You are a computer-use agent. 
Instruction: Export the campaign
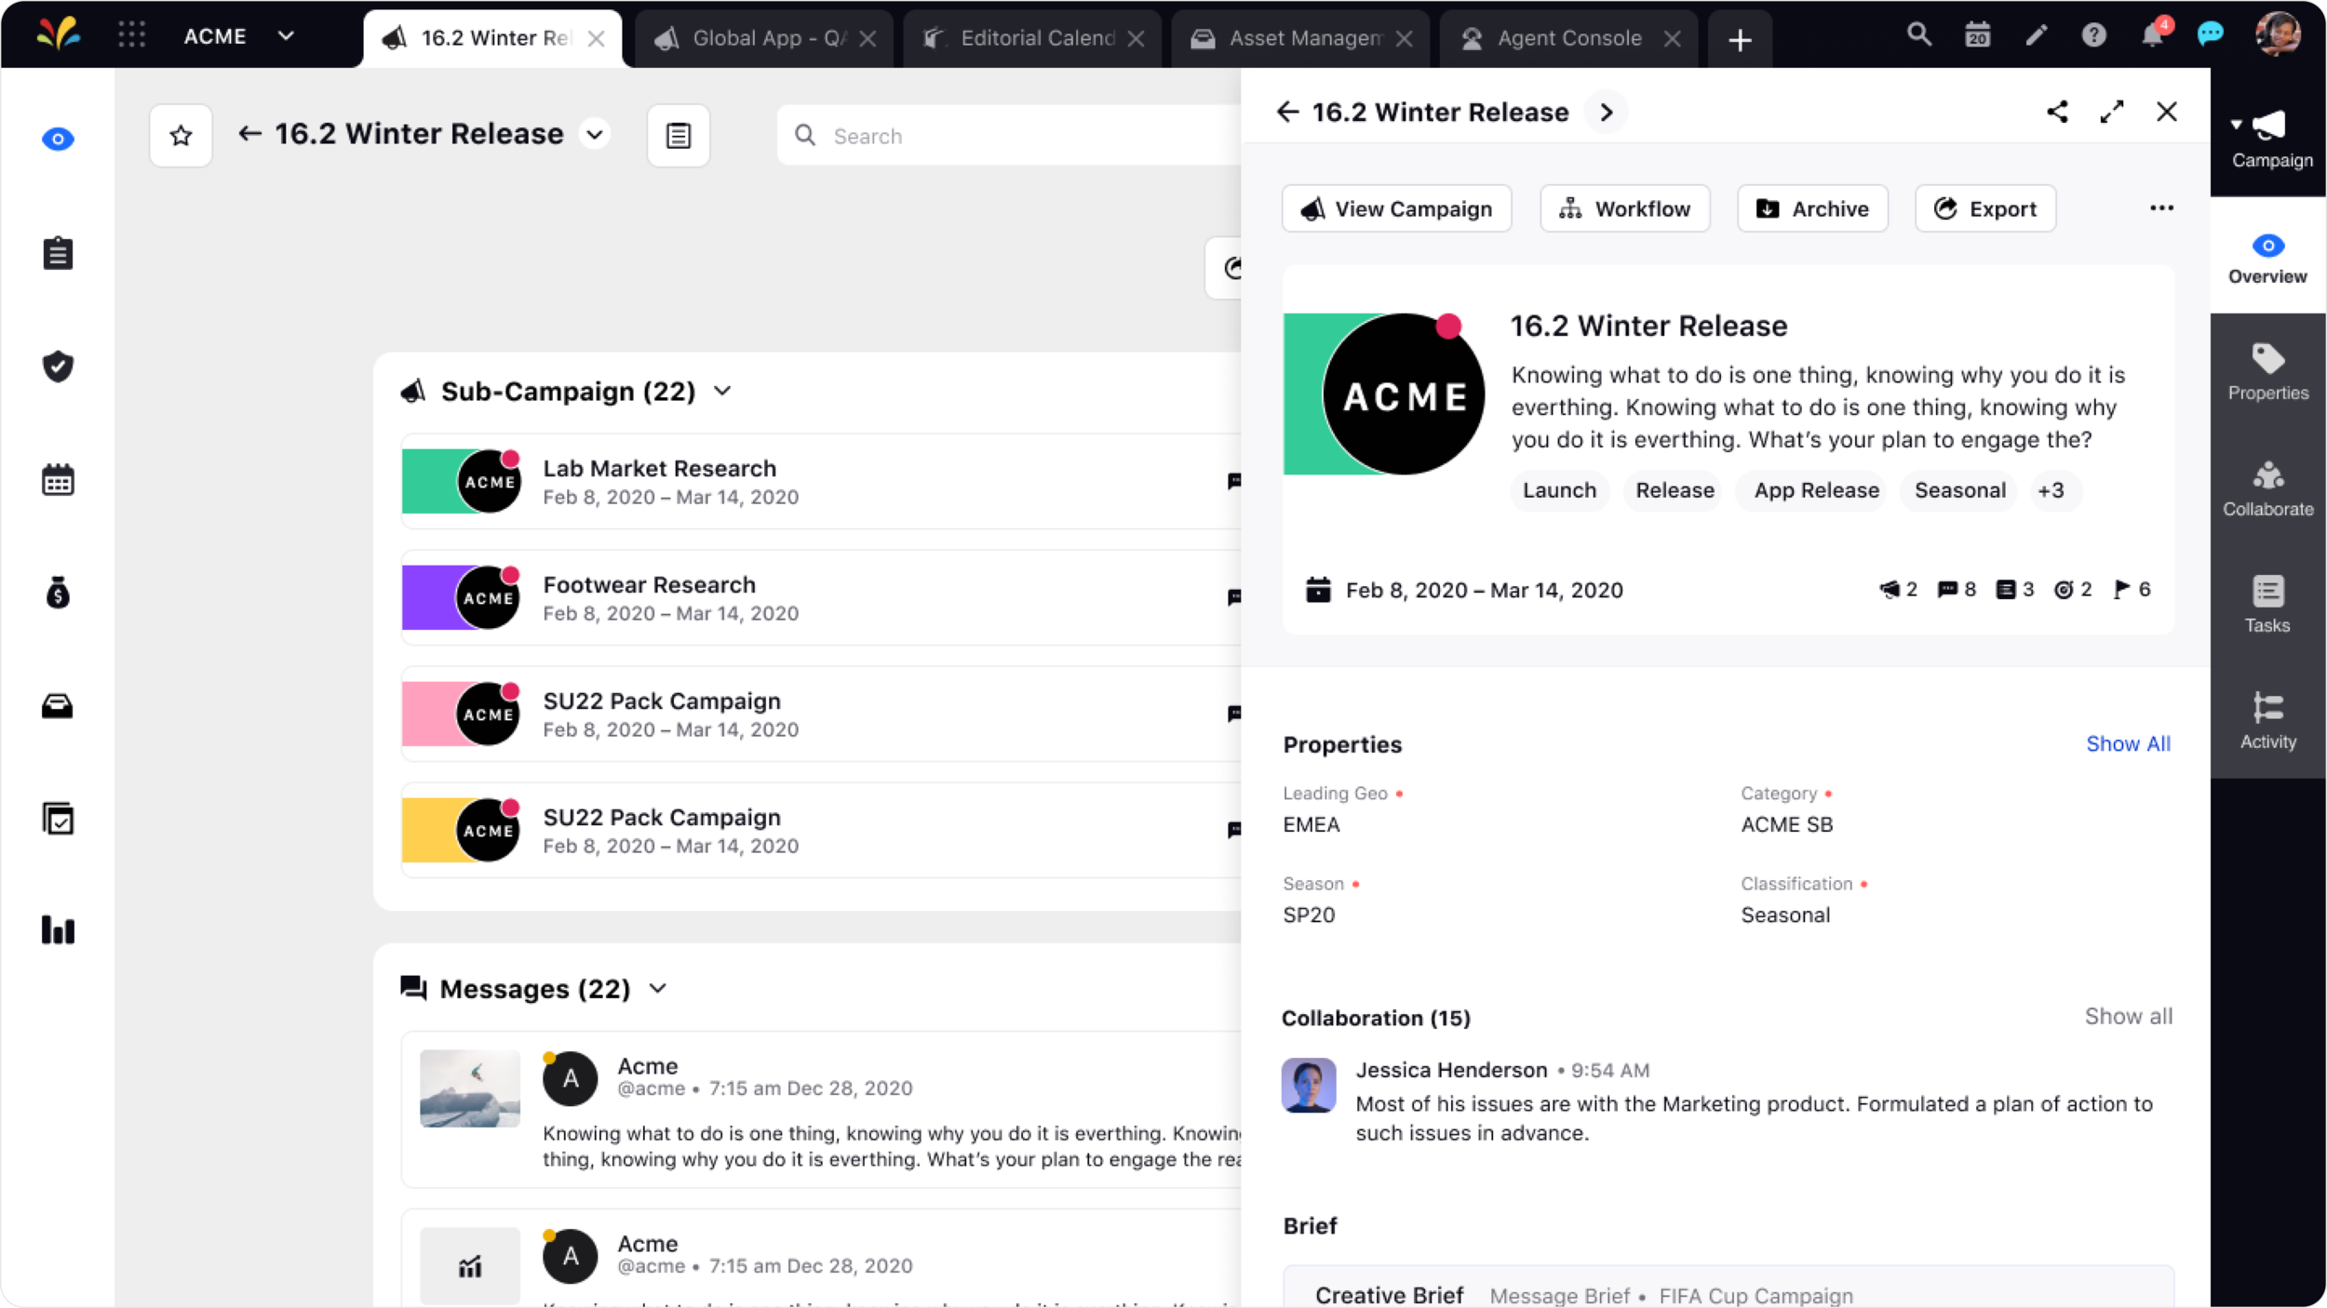click(1985, 208)
